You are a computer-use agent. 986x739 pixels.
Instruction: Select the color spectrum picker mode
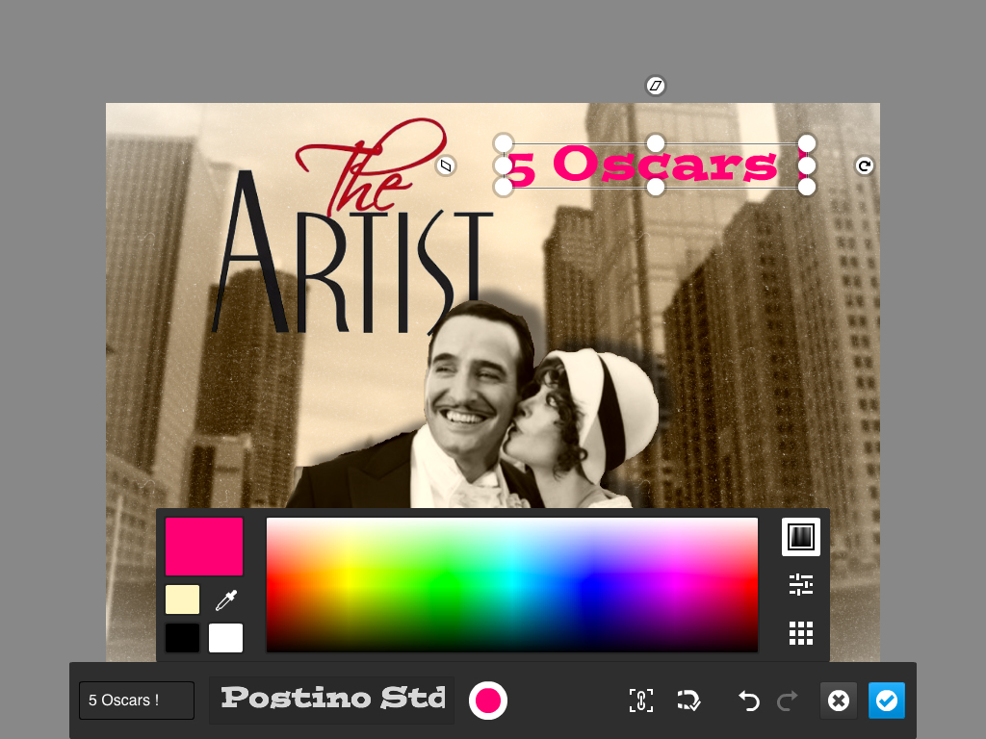(800, 537)
